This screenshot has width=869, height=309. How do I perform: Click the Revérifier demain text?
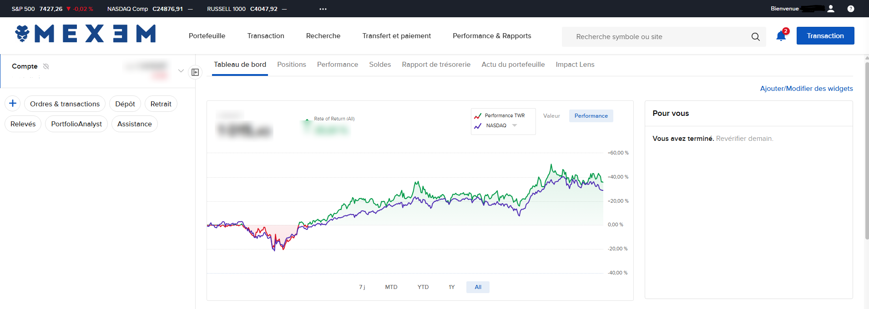[x=745, y=139]
